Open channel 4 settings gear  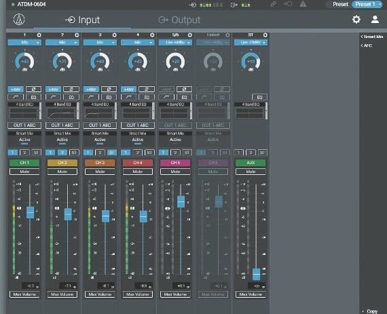click(152, 35)
